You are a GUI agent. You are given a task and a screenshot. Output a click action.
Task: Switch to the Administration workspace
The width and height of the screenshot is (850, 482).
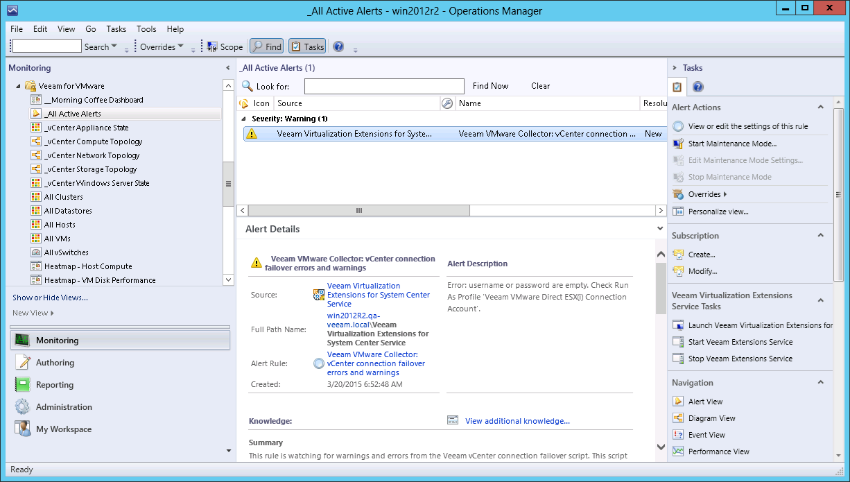(x=121, y=407)
